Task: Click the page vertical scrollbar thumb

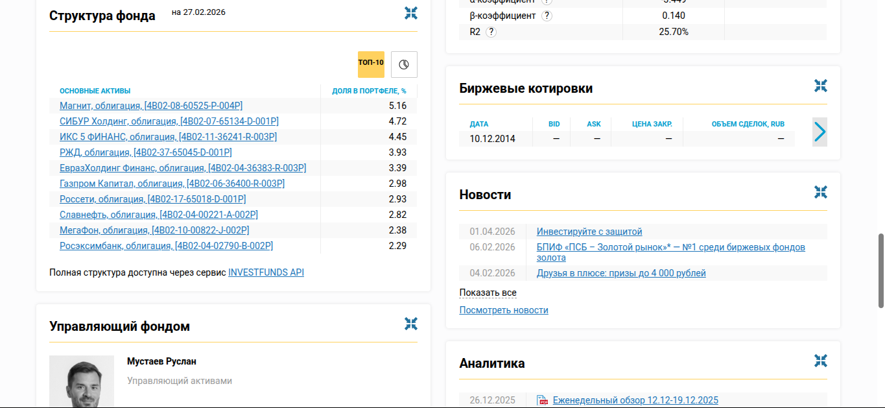Action: click(x=880, y=270)
